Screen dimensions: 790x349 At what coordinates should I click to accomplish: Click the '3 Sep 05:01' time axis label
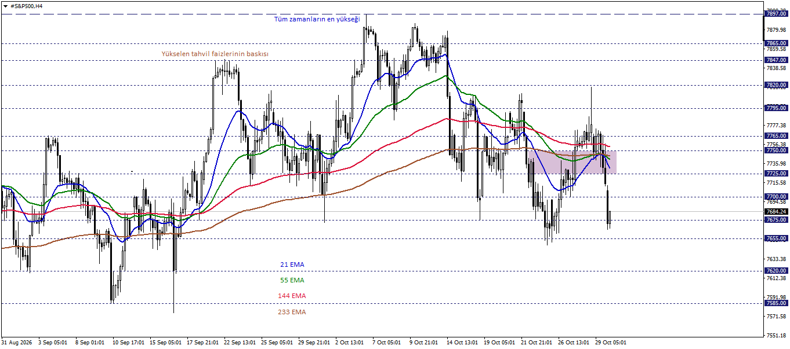[53, 342]
